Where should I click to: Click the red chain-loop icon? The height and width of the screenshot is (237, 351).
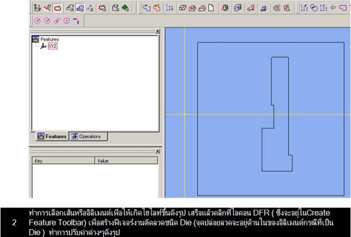click(157, 8)
